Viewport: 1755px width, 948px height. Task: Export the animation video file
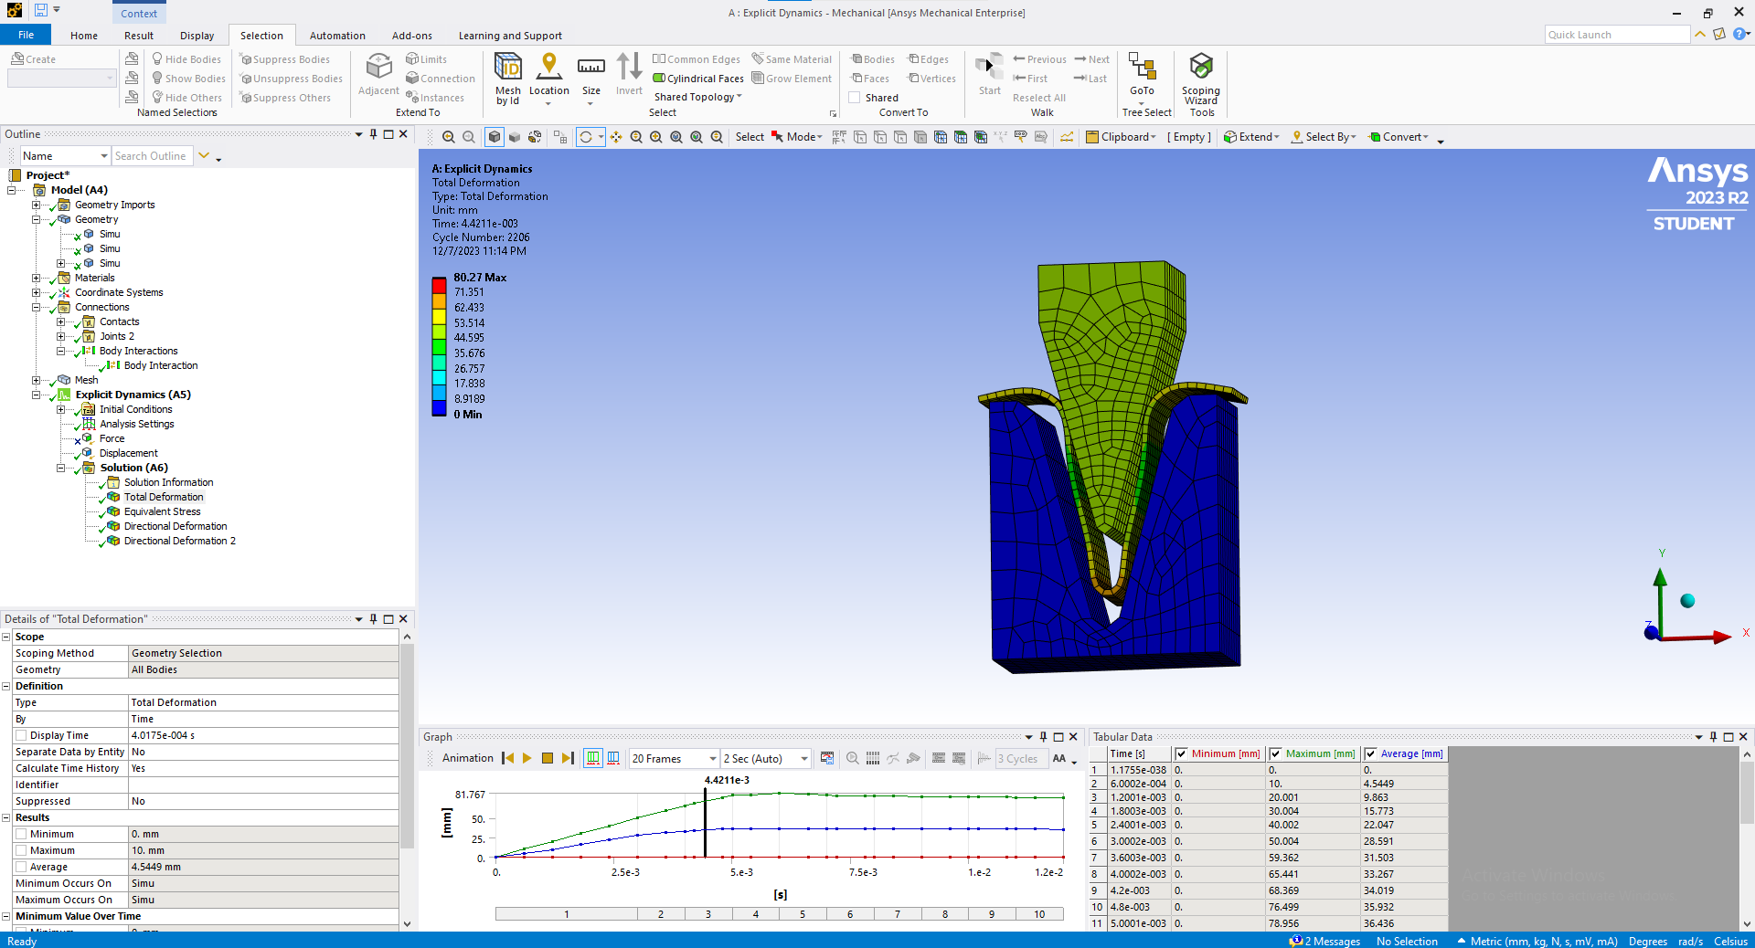click(827, 758)
